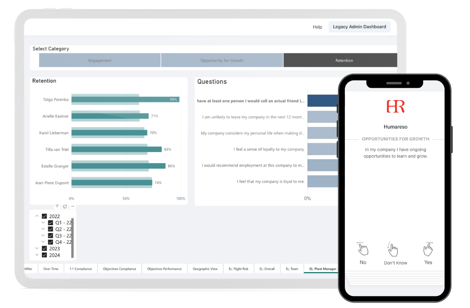The height and width of the screenshot is (308, 470).
Task: Click the red HR logo on phone
Action: pyautogui.click(x=395, y=106)
